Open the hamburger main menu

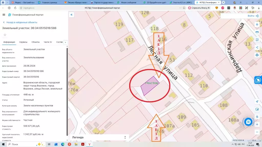[x=4, y=15]
